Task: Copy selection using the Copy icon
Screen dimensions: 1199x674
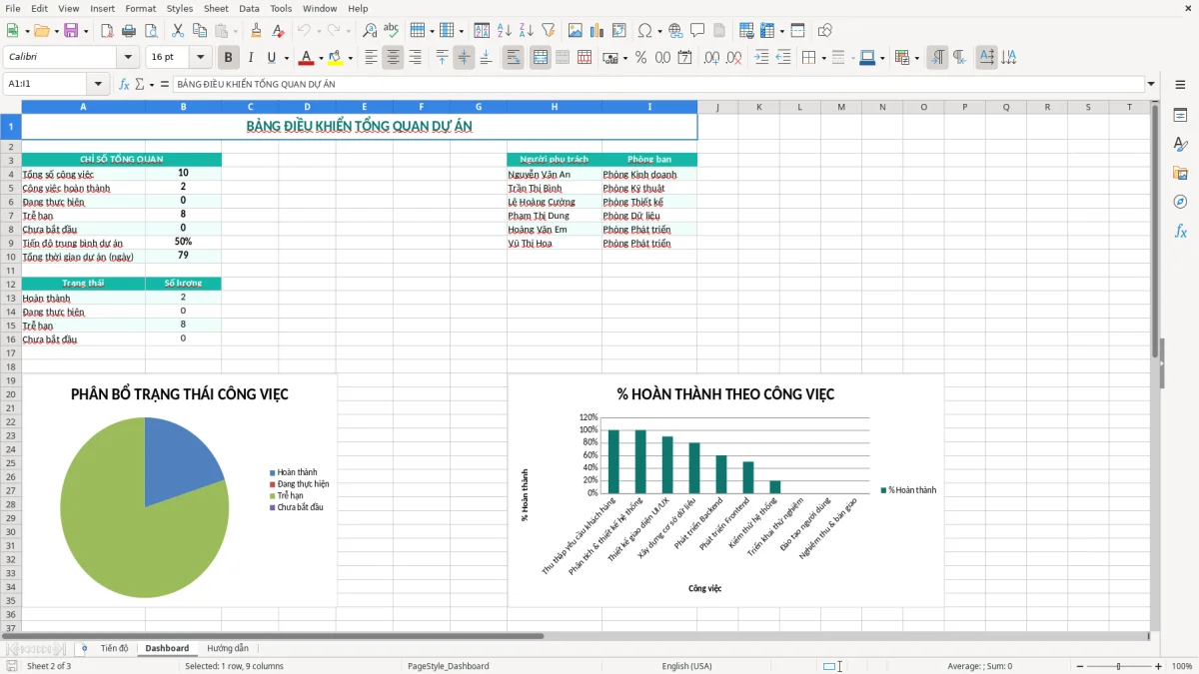Action: (x=200, y=31)
